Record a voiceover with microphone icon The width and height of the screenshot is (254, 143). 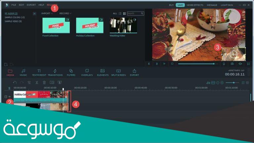(x=224, y=64)
